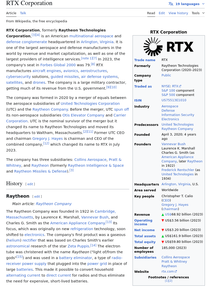This screenshot has width=209, height=288.
Task: Click the red total equity decrease arrow
Action: tap(163, 242)
